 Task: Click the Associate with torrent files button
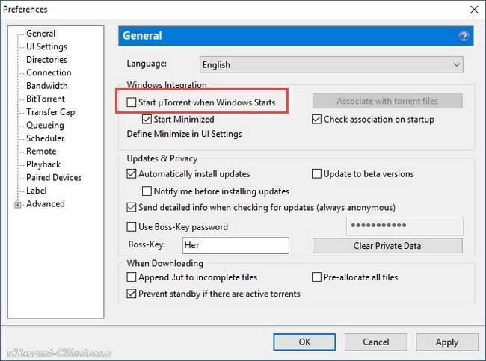[387, 101]
